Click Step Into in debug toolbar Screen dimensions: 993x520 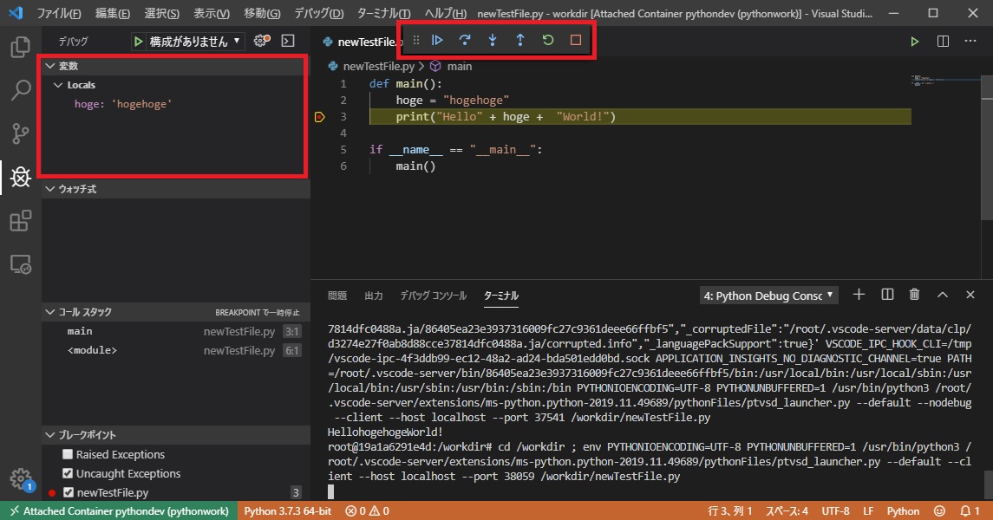pyautogui.click(x=492, y=40)
